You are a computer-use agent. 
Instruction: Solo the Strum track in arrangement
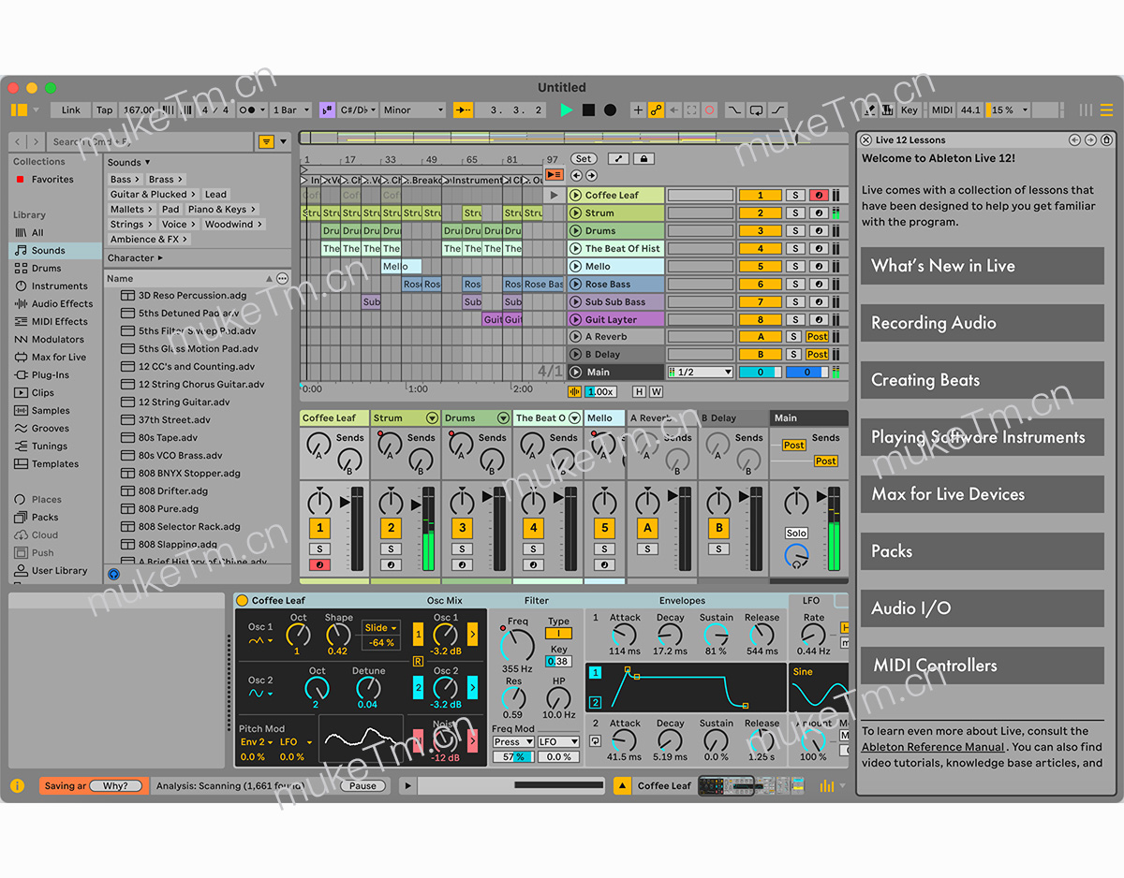pos(794,213)
